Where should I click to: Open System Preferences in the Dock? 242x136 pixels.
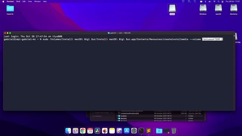coord(134,131)
